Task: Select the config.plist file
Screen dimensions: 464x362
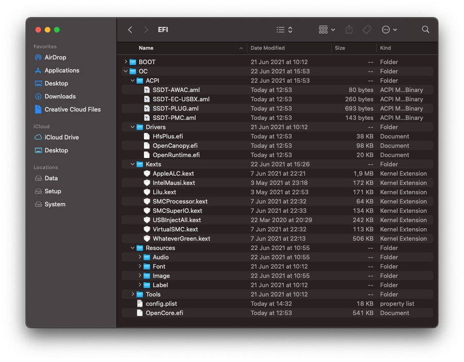Action: pos(161,304)
